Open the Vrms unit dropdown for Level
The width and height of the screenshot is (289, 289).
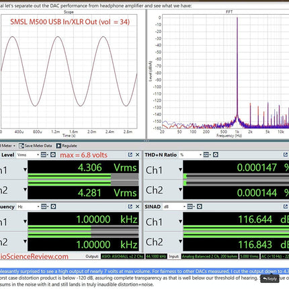pos(28,155)
